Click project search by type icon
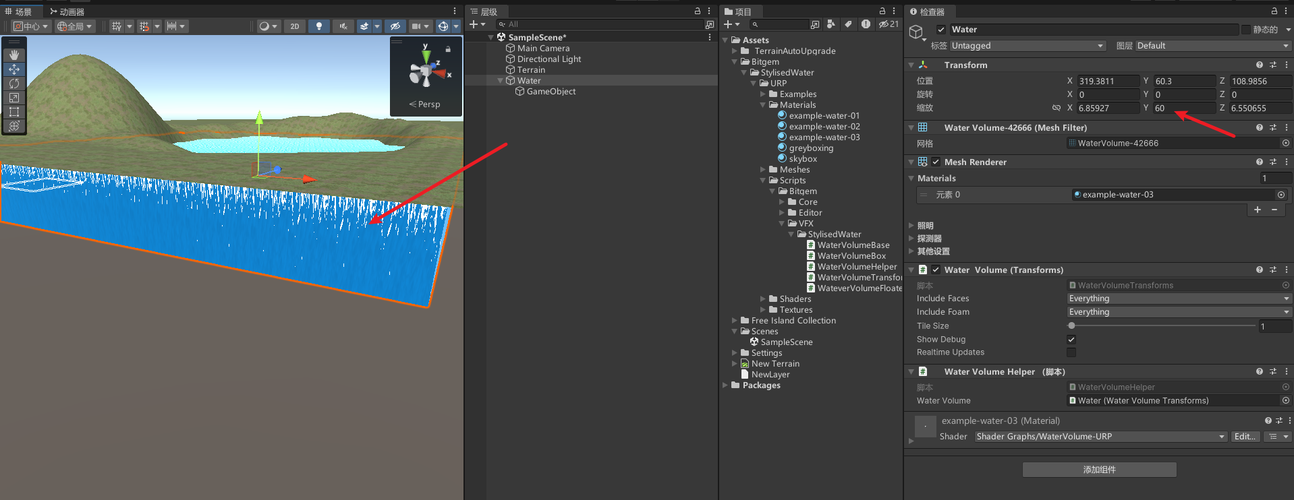Image resolution: width=1294 pixels, height=500 pixels. click(831, 24)
